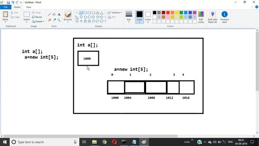259x146 pixels.
Task: Open the shape Fill dropdown
Action: click(x=113, y=17)
